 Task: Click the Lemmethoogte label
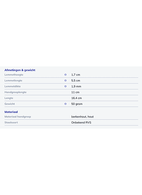[14, 75]
